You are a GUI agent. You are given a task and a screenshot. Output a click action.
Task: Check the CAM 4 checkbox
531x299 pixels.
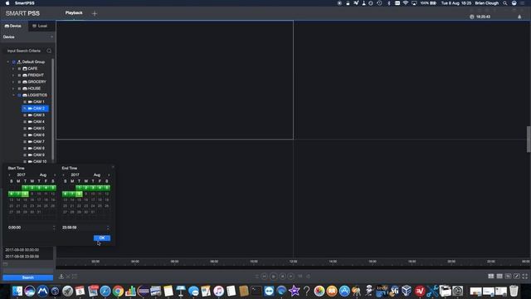coord(25,122)
